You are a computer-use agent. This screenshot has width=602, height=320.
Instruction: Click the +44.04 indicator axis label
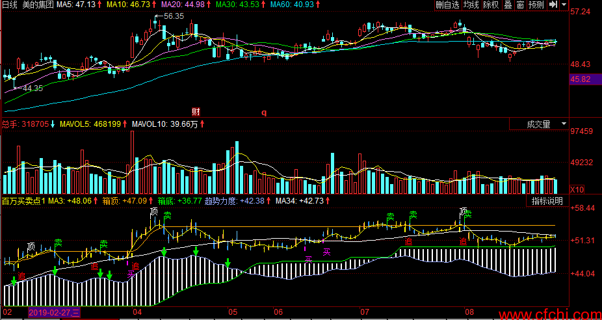(x=582, y=274)
